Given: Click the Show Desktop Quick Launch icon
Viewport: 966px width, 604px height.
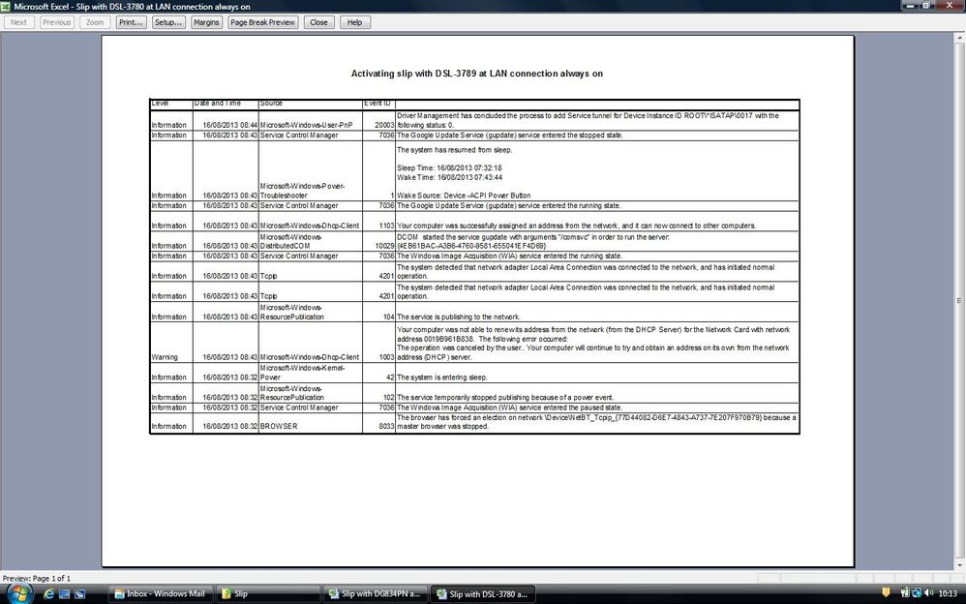Looking at the screenshot, I should coord(64,593).
